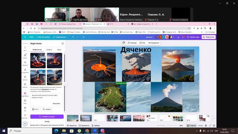
Task: Click the Magic Media panel scrollbar
Action: point(64,83)
